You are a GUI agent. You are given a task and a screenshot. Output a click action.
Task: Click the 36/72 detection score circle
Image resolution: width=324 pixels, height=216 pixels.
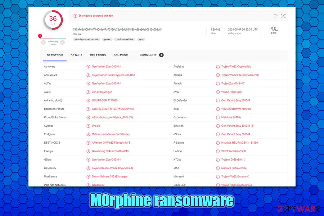tap(53, 20)
